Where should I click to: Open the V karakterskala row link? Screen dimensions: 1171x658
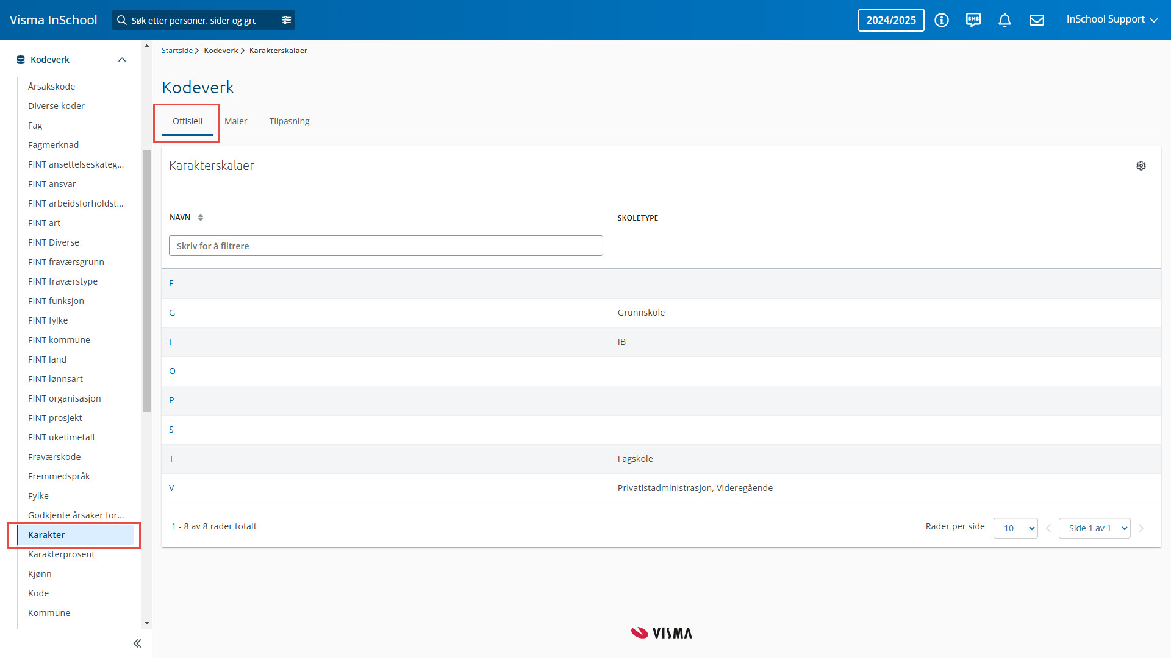tap(171, 488)
